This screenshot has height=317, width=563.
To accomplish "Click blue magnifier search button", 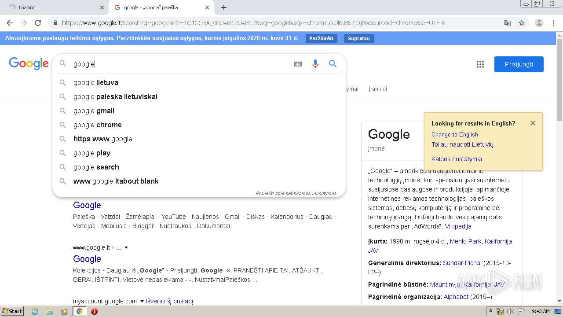I will point(333,64).
